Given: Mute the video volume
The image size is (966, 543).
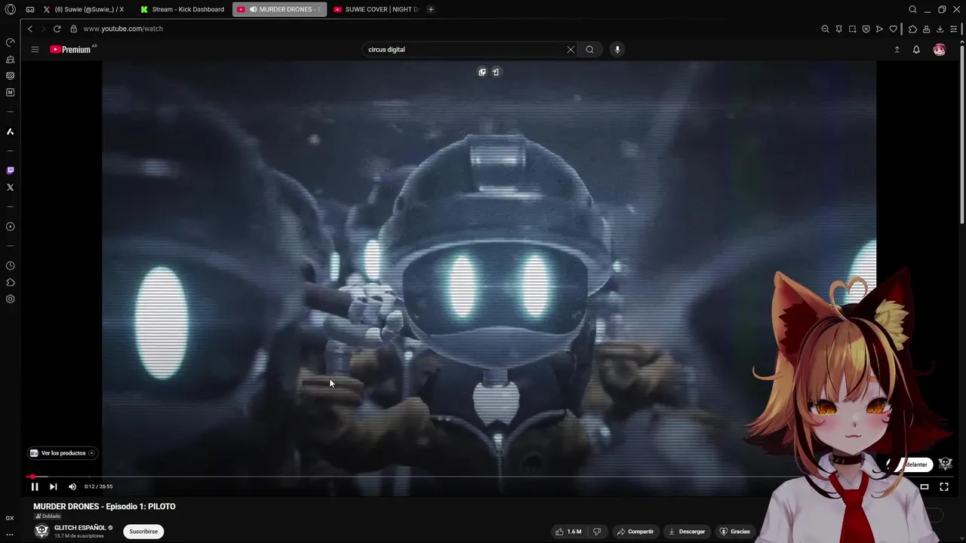Looking at the screenshot, I should 72,486.
